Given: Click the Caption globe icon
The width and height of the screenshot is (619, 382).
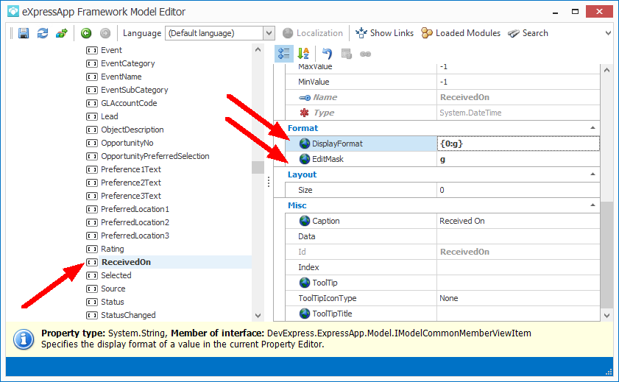Looking at the screenshot, I should coord(305,221).
